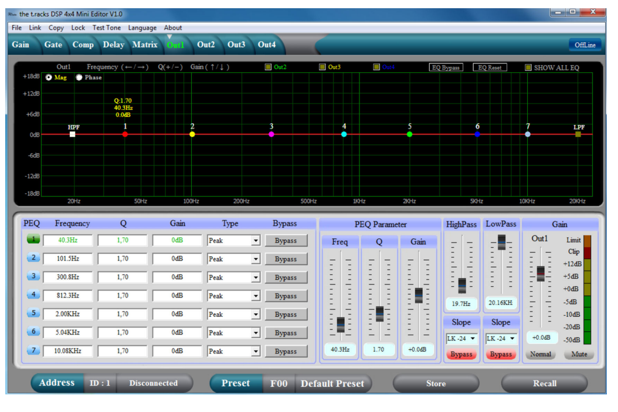This screenshot has height=412, width=618.
Task: Select the yellow EQ band 2 node
Action: click(x=192, y=134)
